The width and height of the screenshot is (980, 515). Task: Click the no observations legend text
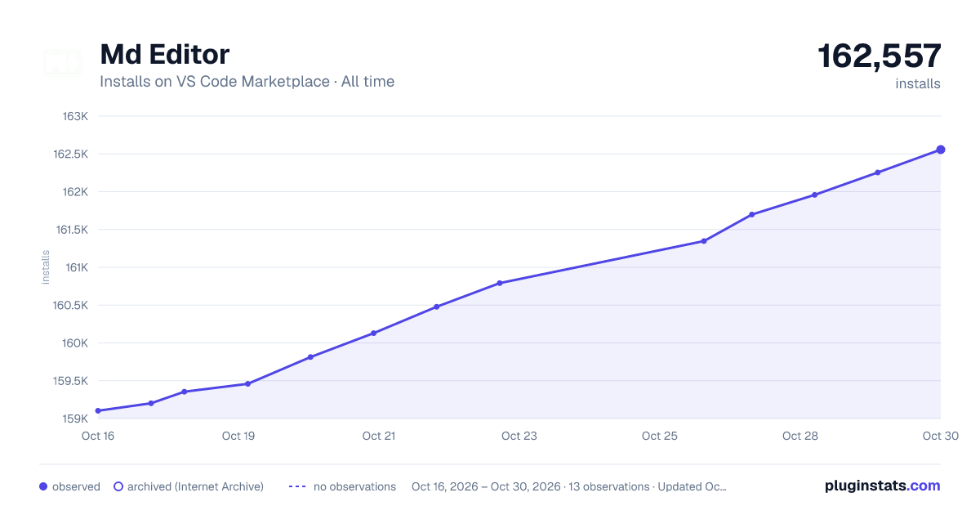354,486
